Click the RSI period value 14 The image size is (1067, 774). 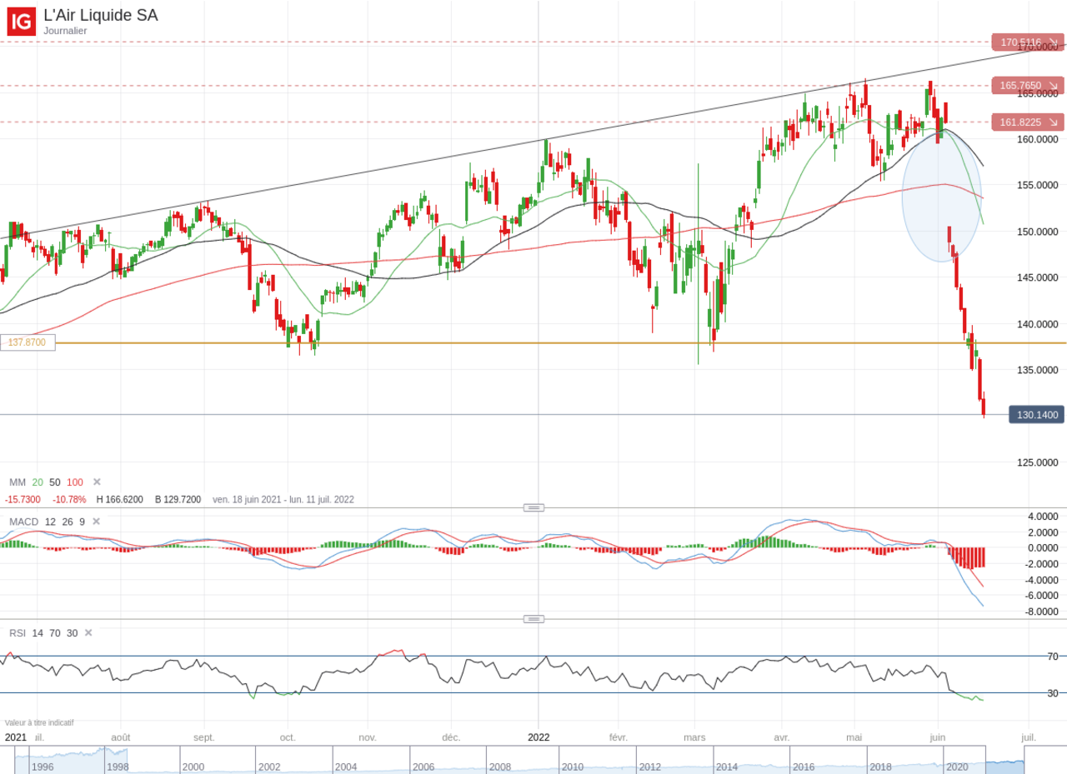(38, 633)
